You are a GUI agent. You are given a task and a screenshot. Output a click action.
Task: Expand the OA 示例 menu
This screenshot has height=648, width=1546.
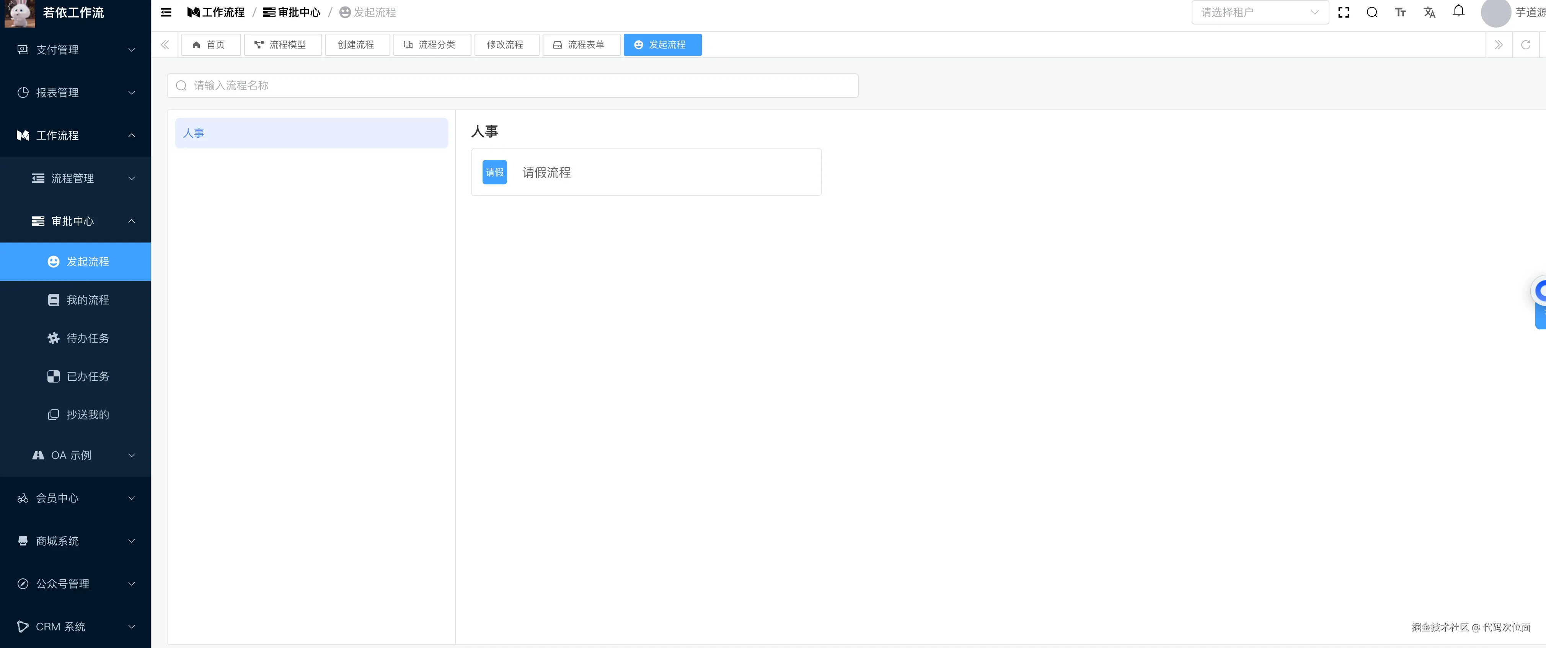pyautogui.click(x=75, y=455)
